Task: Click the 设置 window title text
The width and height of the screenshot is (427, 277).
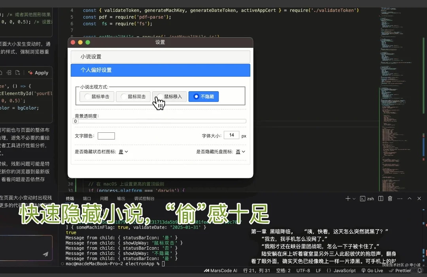Action: (x=160, y=42)
